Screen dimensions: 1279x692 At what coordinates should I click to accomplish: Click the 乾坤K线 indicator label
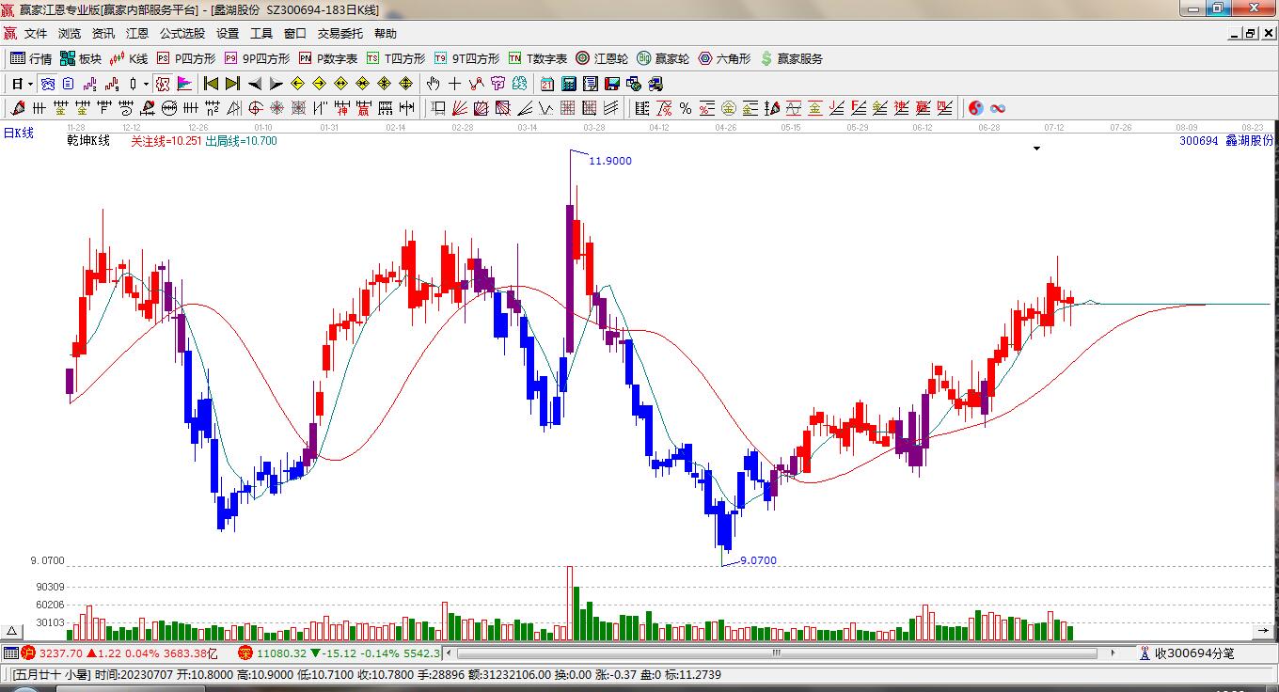pyautogui.click(x=88, y=141)
